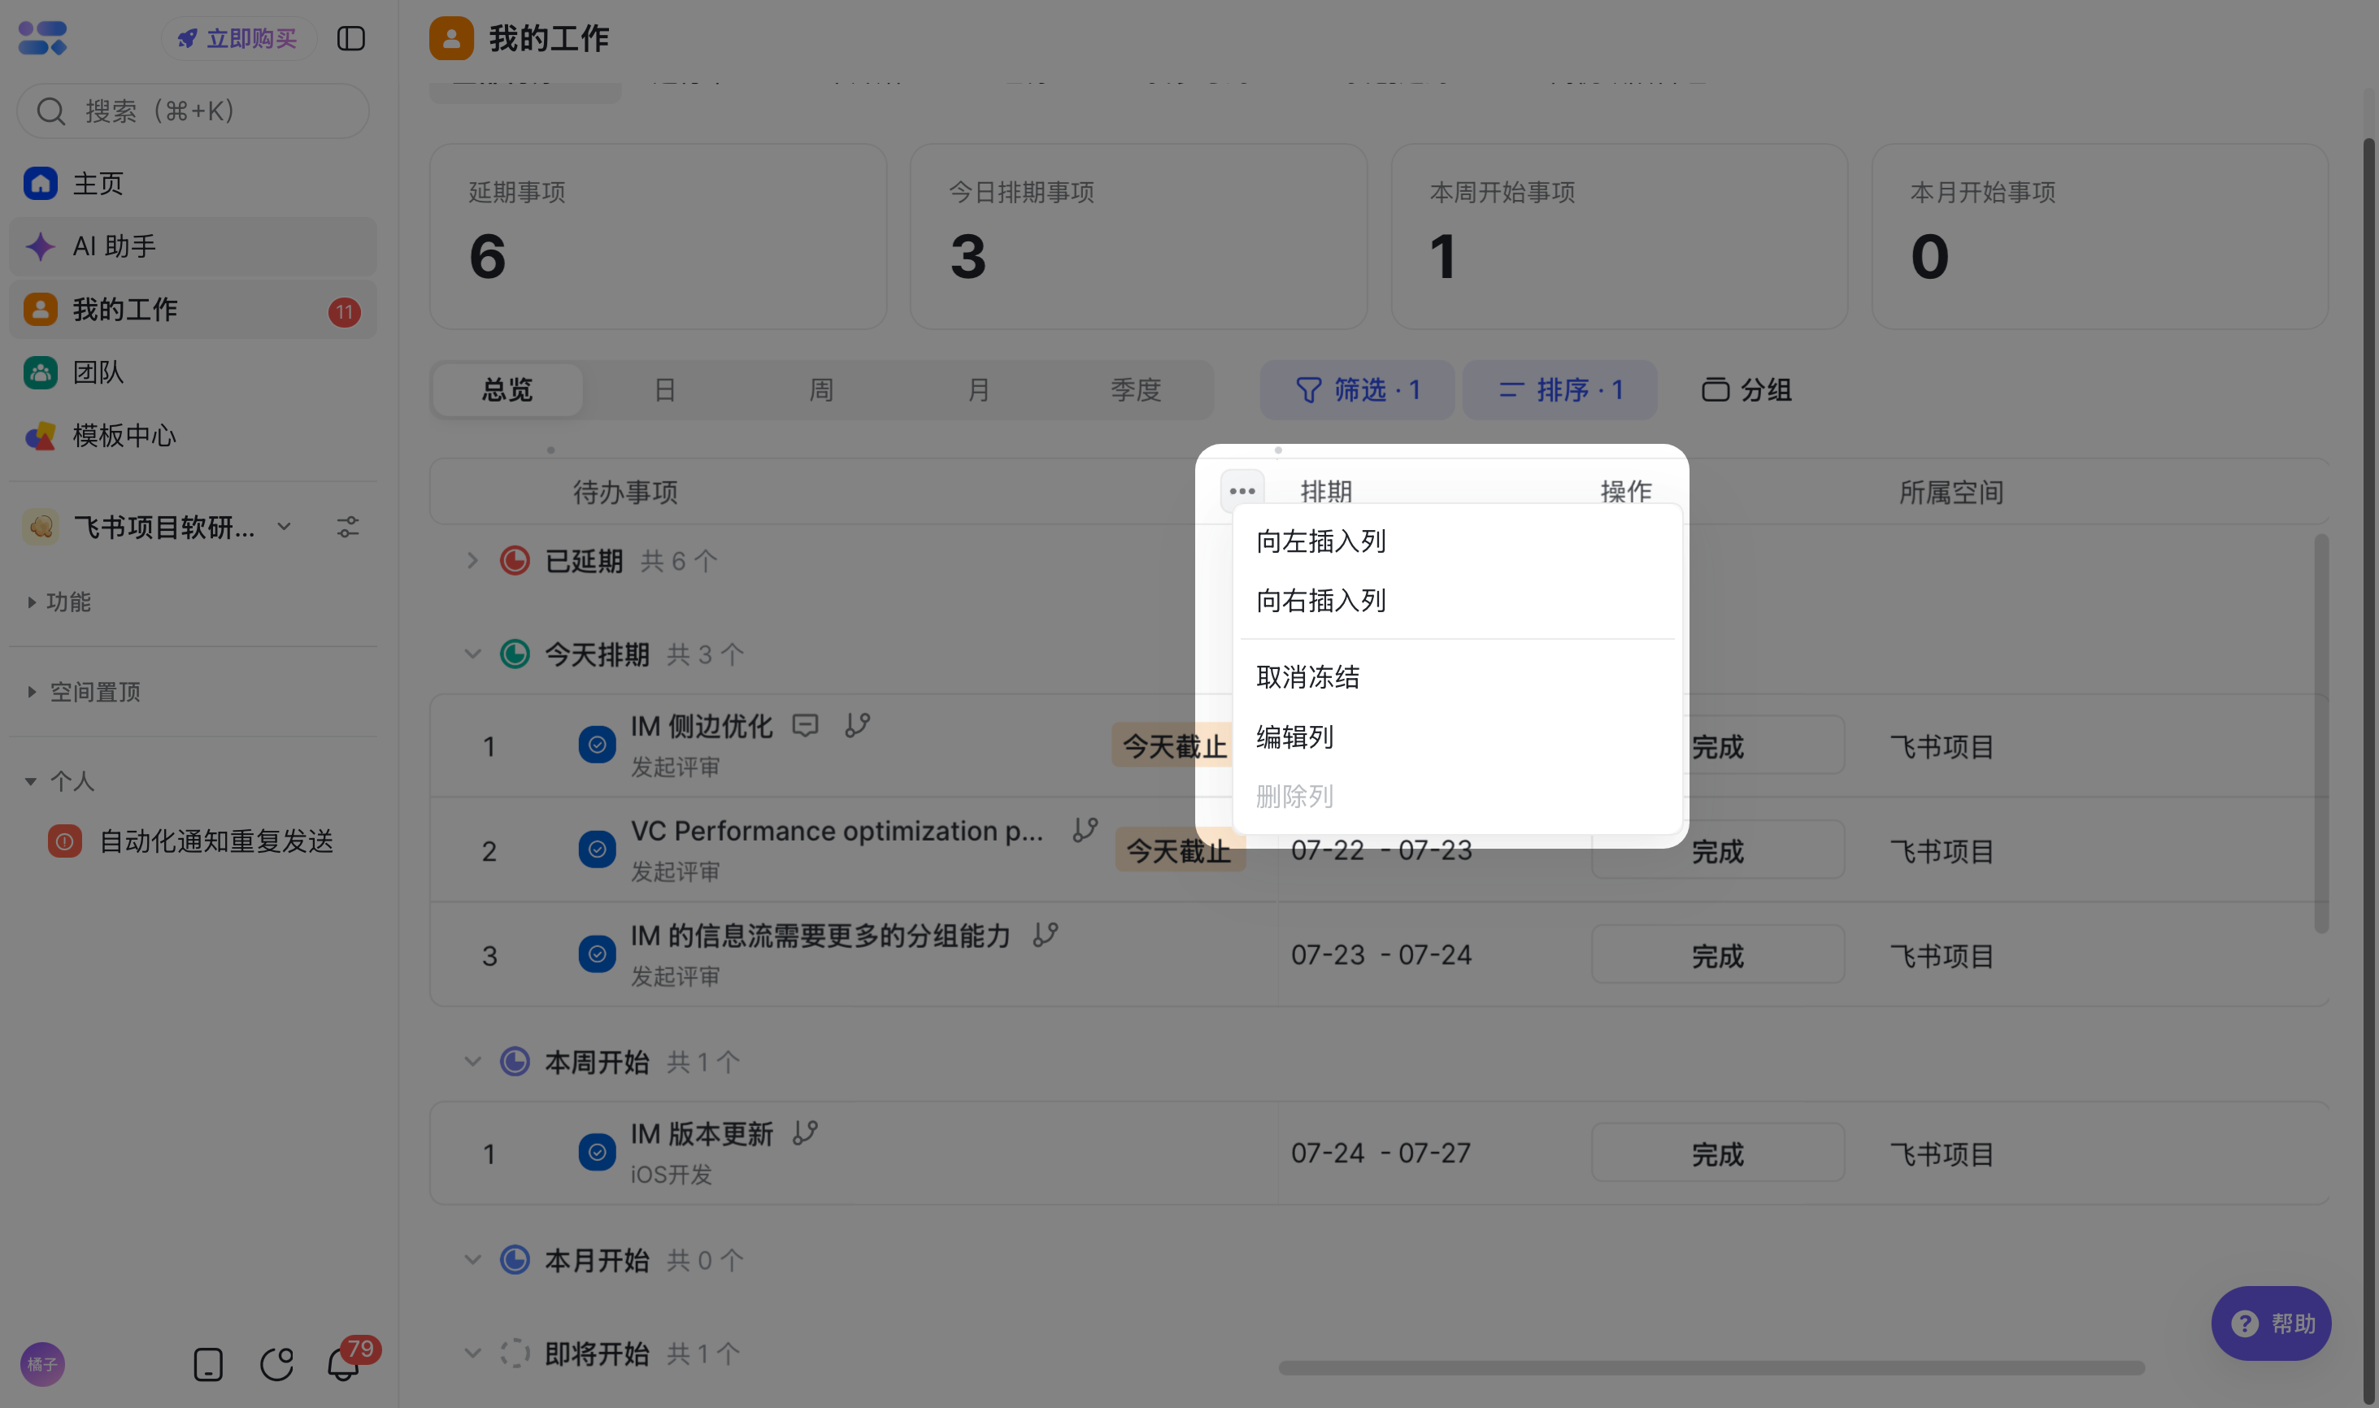Image resolution: width=2379 pixels, height=1408 pixels.
Task: Click the red icon beside 自动化通知重复发送
Action: pyautogui.click(x=64, y=841)
